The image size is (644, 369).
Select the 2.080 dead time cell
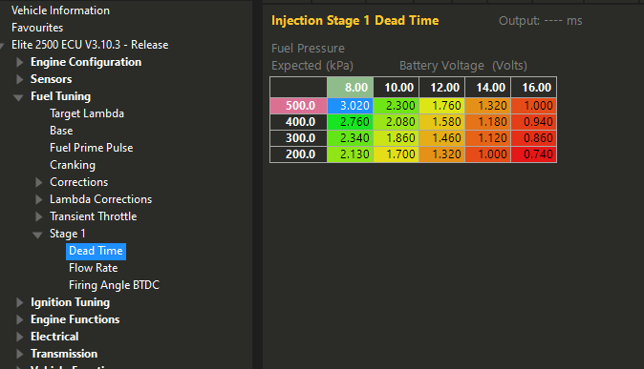(x=397, y=122)
